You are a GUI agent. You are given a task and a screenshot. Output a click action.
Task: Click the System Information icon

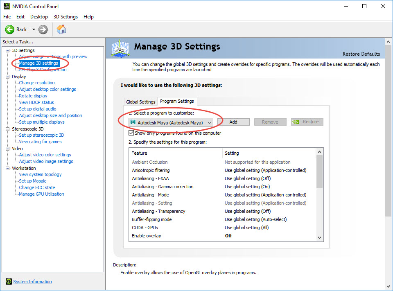pyautogui.click(x=9, y=282)
